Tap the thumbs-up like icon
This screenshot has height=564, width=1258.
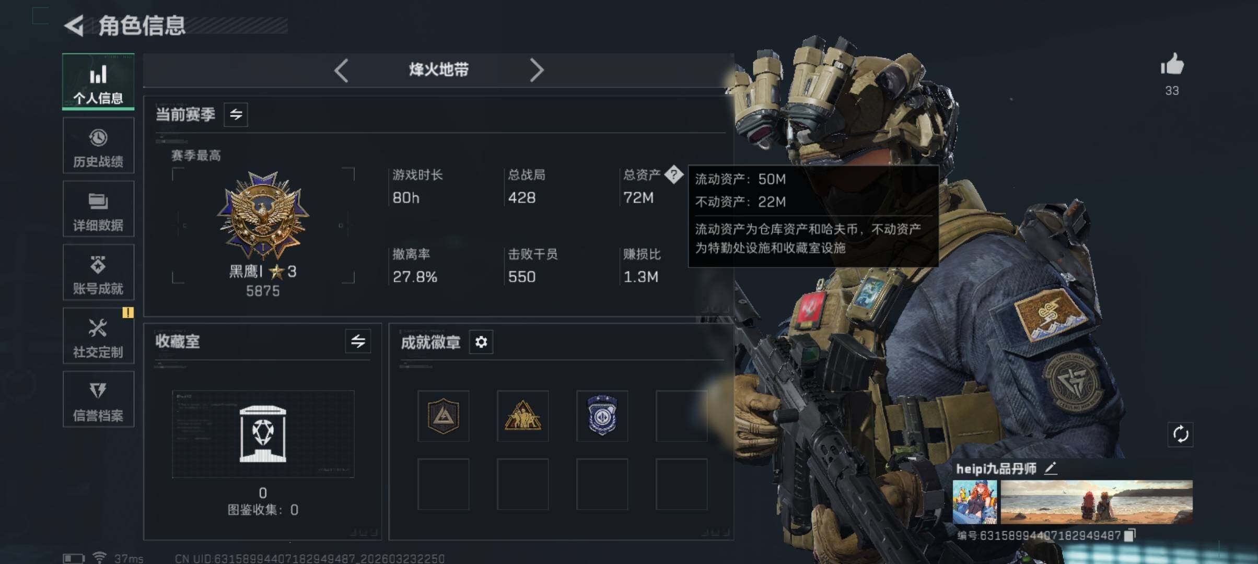(x=1172, y=65)
